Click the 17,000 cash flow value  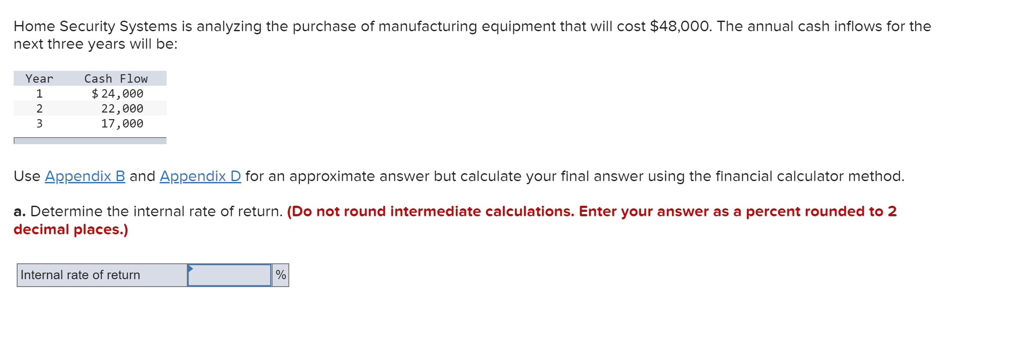pos(124,123)
